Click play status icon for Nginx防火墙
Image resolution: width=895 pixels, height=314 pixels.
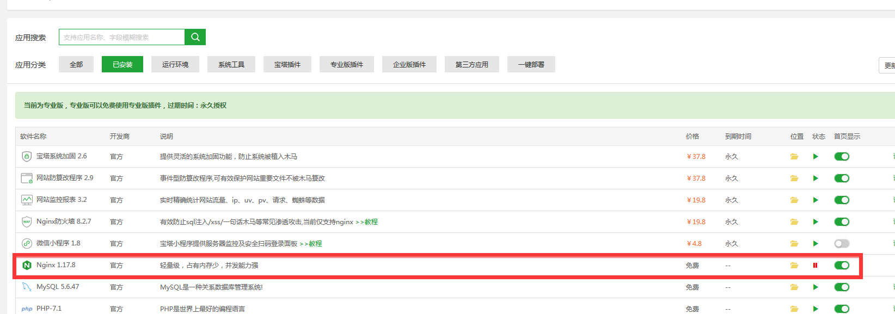[x=816, y=222]
